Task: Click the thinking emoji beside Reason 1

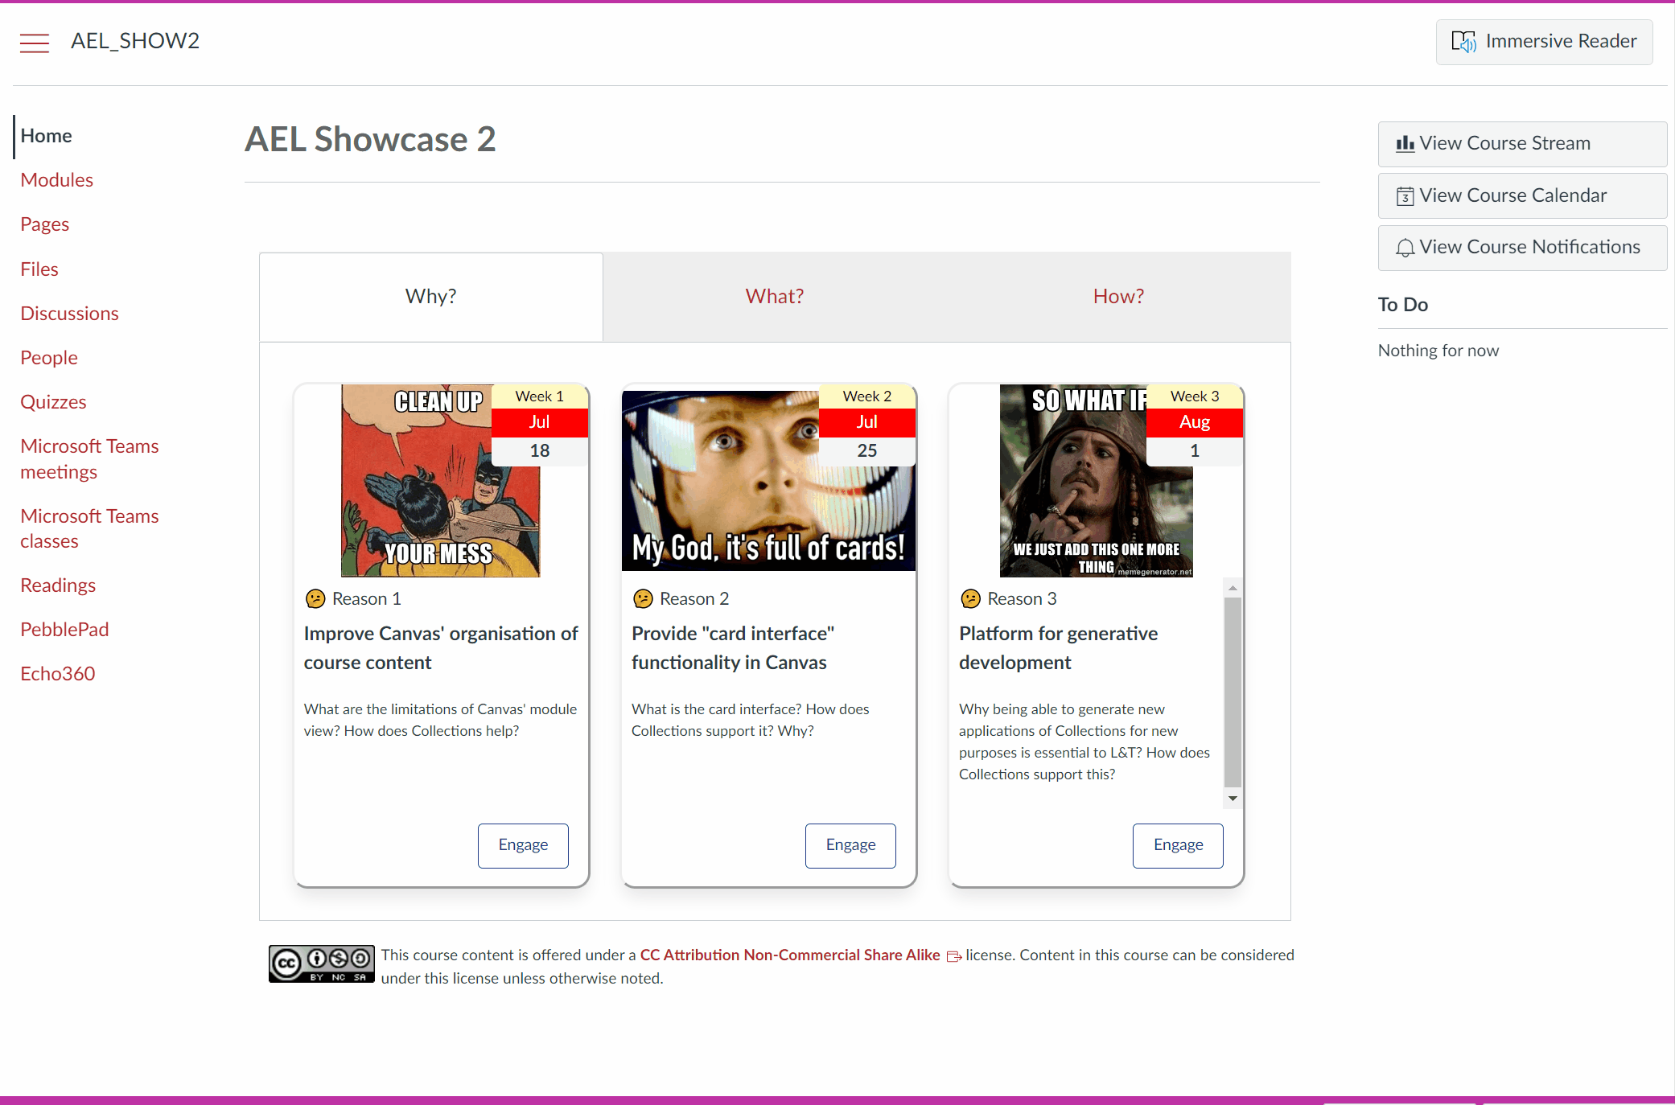Action: tap(315, 598)
